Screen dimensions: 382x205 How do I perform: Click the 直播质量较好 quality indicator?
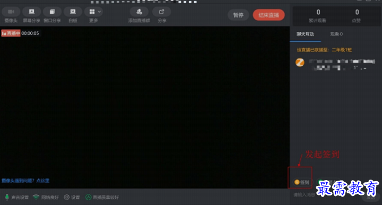coord(102,197)
